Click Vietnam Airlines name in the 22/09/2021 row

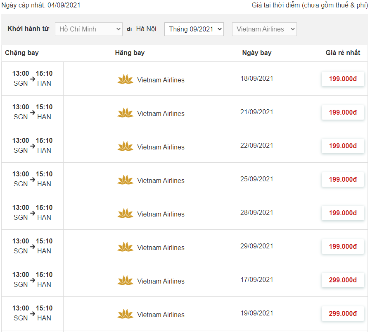[161, 147]
